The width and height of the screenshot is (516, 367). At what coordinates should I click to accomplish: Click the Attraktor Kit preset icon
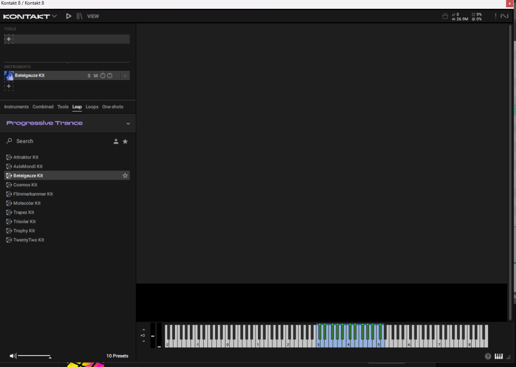pos(9,157)
